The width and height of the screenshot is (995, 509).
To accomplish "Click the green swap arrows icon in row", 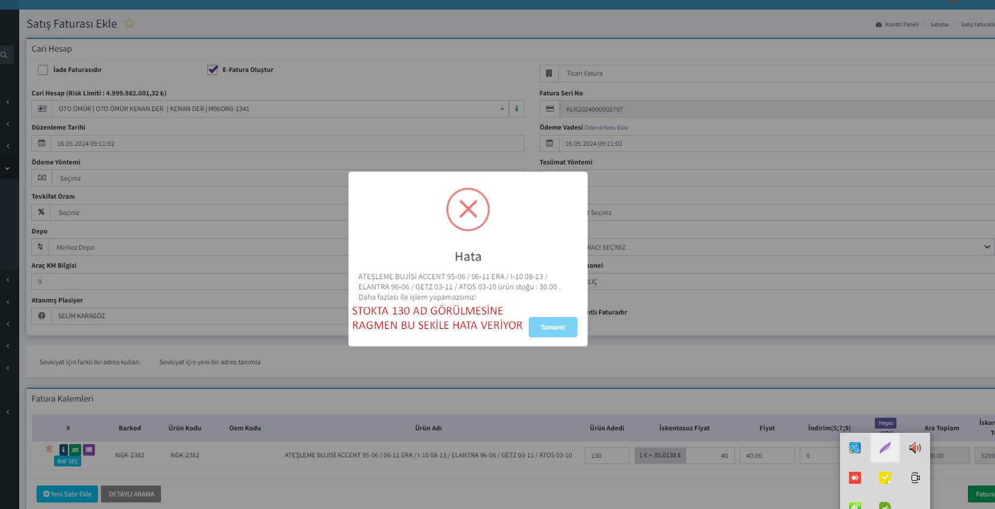I will [x=75, y=450].
